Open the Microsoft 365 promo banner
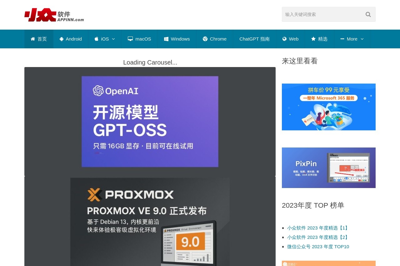Image resolution: width=400 pixels, height=266 pixels. click(x=329, y=107)
